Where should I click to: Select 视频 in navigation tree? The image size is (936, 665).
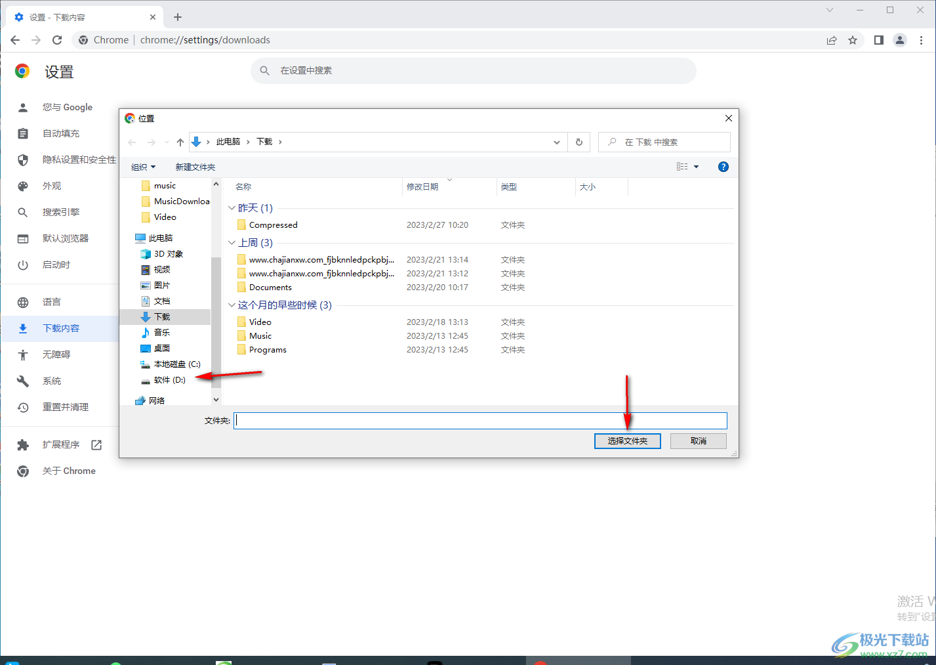click(155, 270)
